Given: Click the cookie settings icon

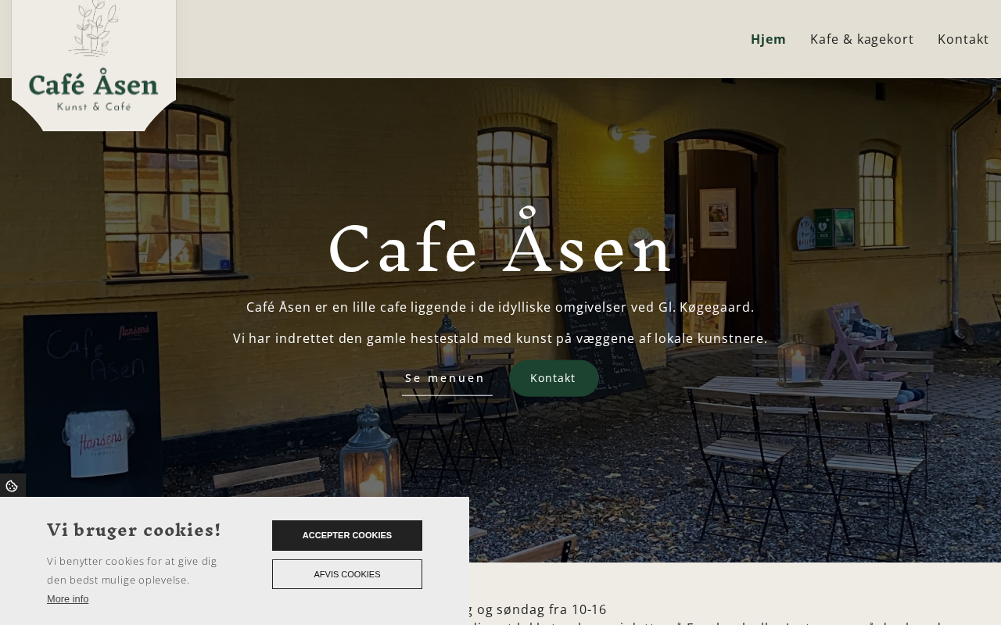Looking at the screenshot, I should coord(12,486).
